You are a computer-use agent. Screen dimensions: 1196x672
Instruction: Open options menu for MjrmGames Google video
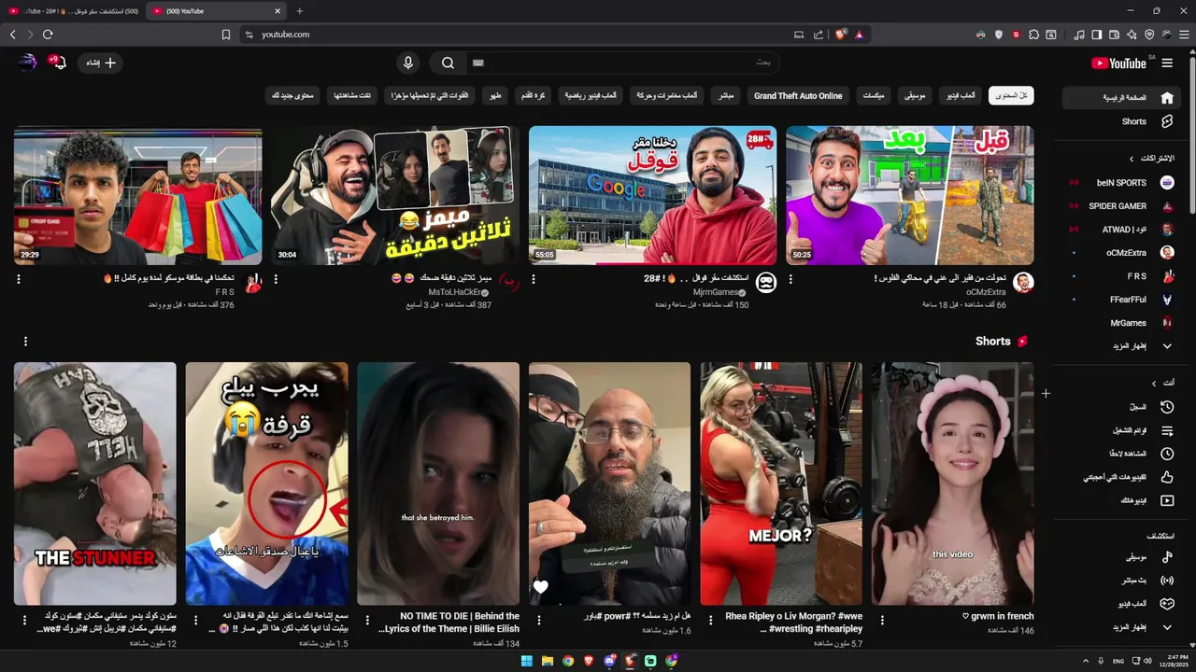coord(534,279)
